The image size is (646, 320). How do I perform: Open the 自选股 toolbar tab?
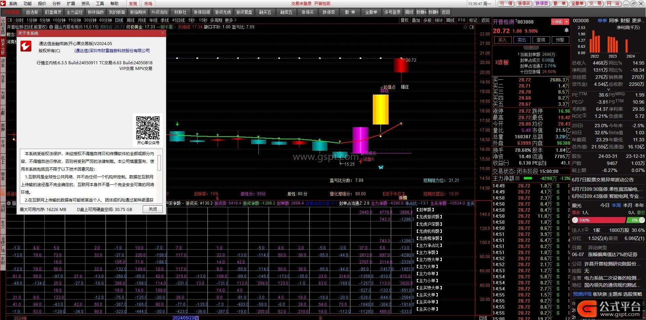[32, 12]
